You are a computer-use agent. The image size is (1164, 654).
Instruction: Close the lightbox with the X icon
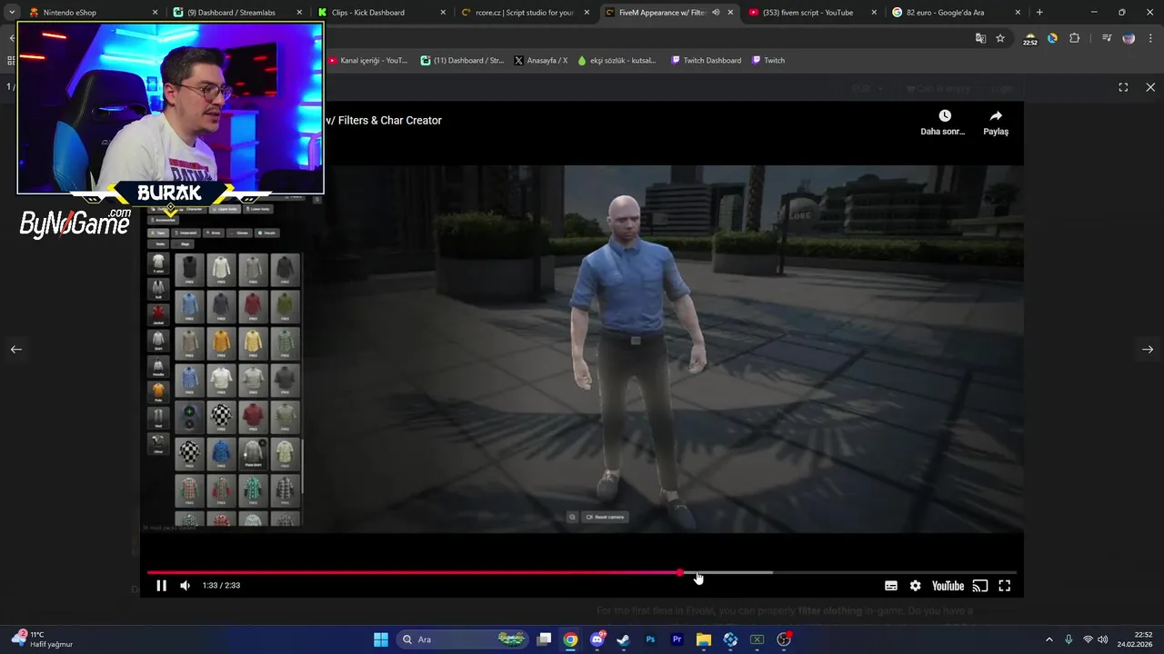coord(1150,87)
